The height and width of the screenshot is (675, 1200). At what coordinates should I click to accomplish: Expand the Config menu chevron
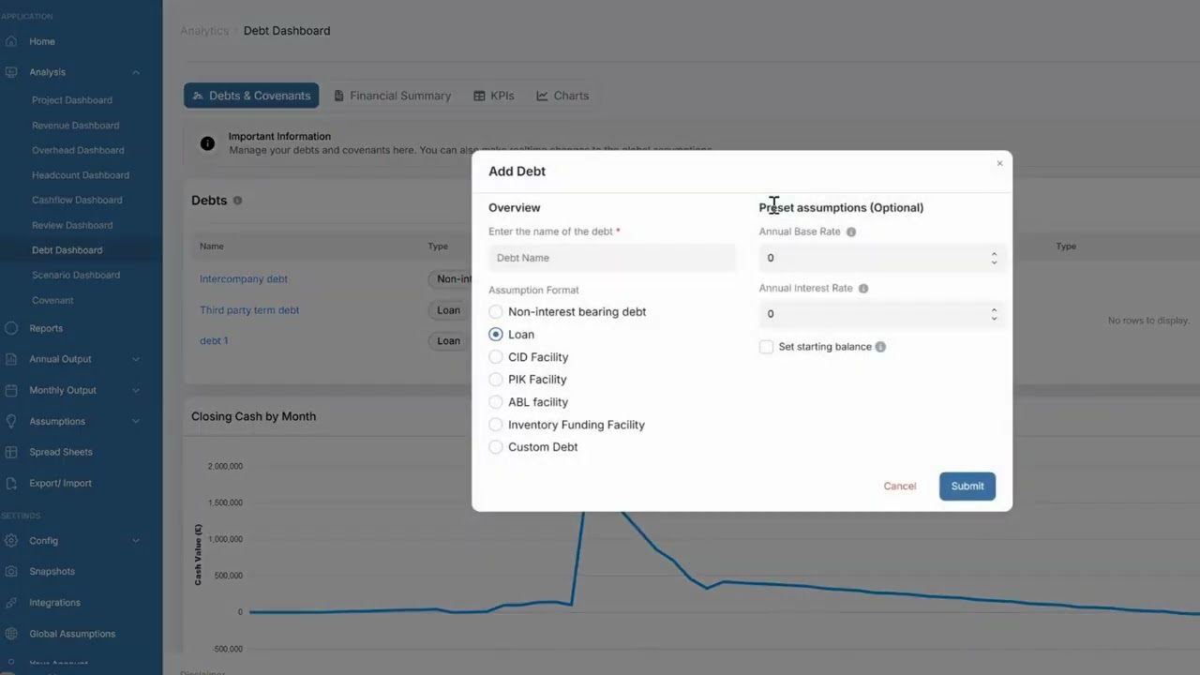[136, 541]
